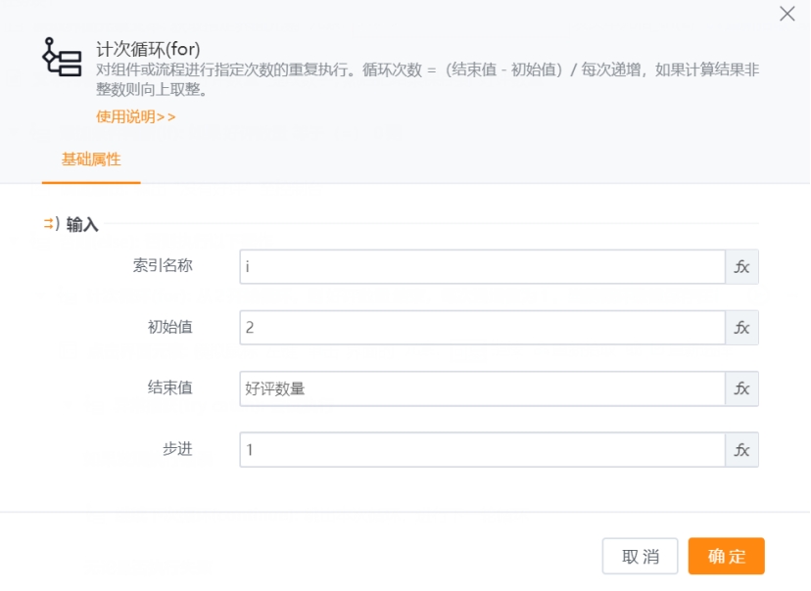Open fx expression picker for 结束值
Image resolution: width=811 pixels, height=591 pixels.
(743, 388)
